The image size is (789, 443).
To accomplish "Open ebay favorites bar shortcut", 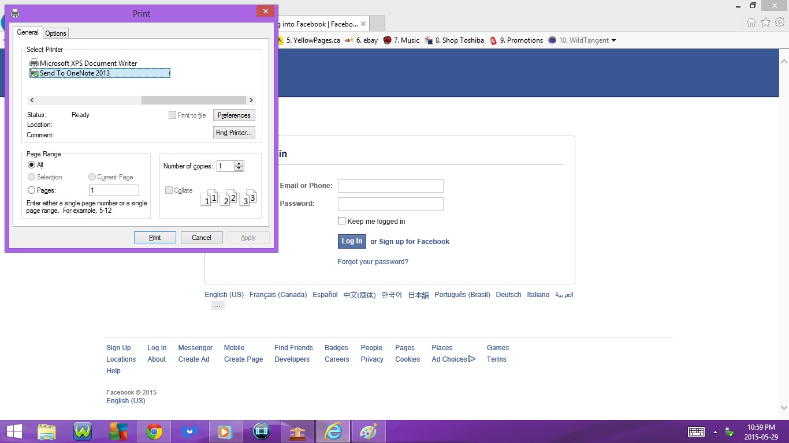I will pos(362,40).
